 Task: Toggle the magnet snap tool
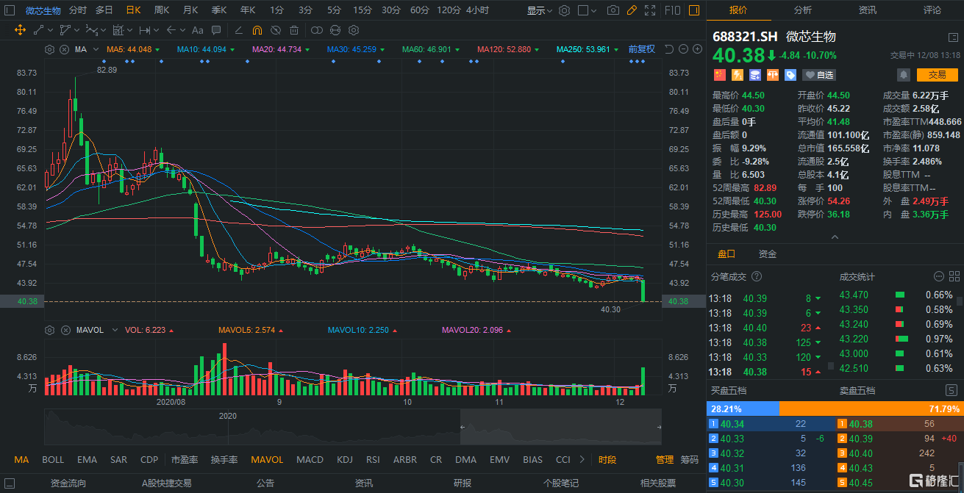coord(257,30)
